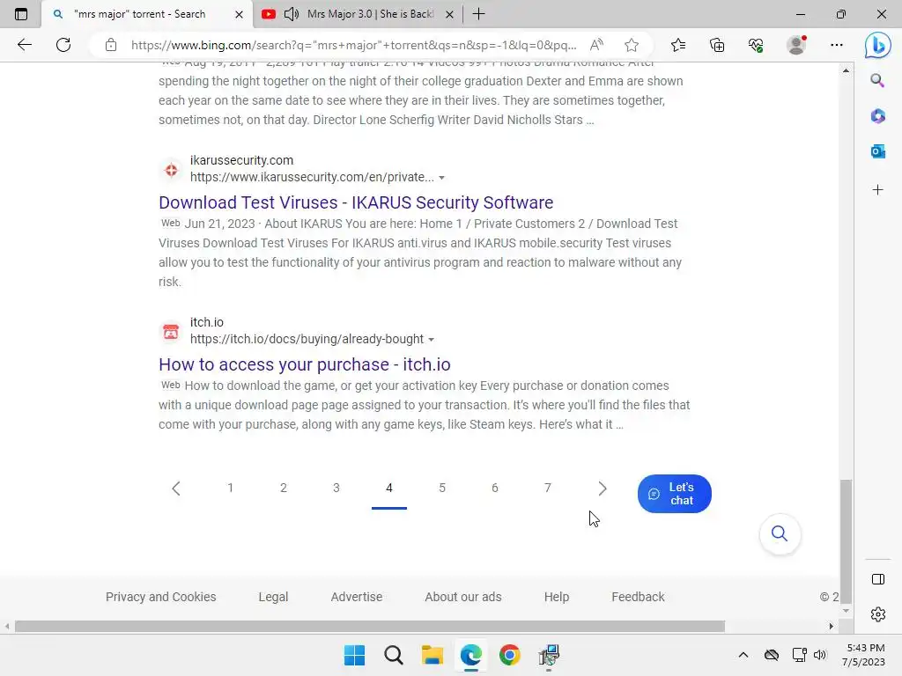The height and width of the screenshot is (676, 902).
Task: Add this page to favorites star
Action: click(632, 45)
